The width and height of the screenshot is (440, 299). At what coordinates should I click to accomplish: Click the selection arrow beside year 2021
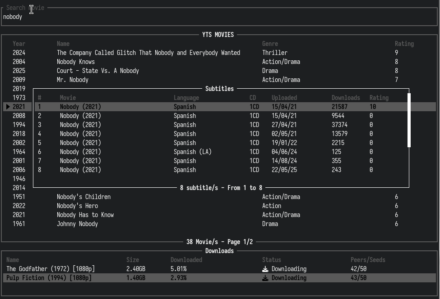tap(8, 107)
